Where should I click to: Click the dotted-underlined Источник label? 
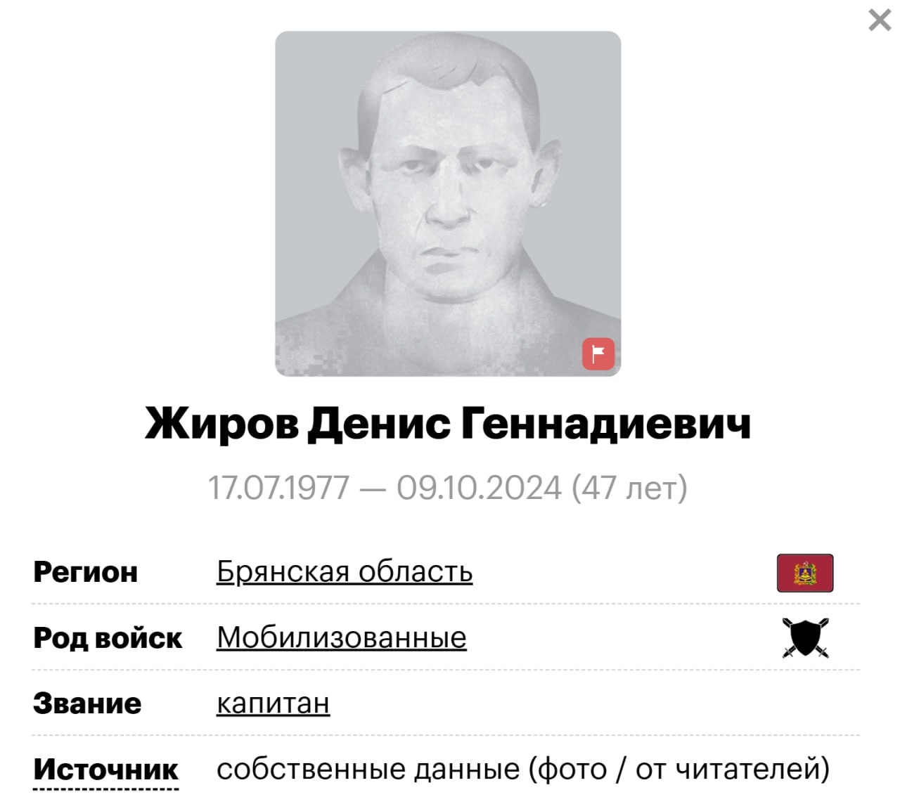click(105, 770)
